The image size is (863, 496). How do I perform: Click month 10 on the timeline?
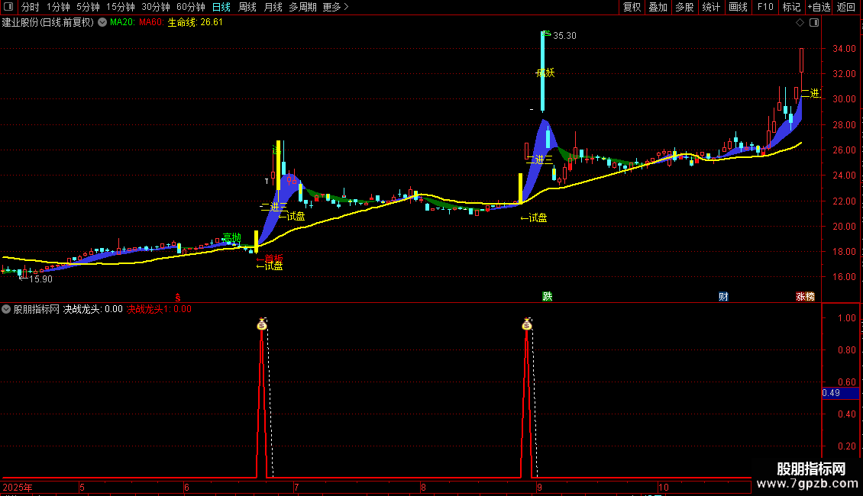click(x=663, y=487)
